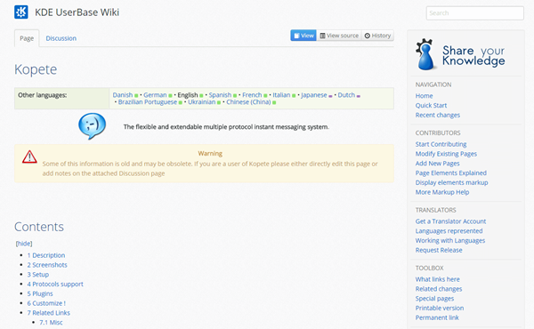Open the Japanese language version
534x329 pixels.
pyautogui.click(x=313, y=95)
